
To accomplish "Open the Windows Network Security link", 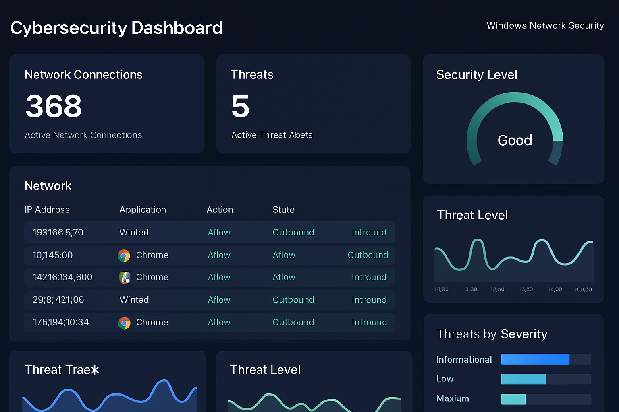I will (x=545, y=25).
